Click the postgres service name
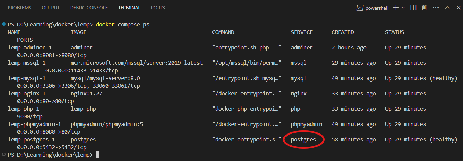 point(303,139)
